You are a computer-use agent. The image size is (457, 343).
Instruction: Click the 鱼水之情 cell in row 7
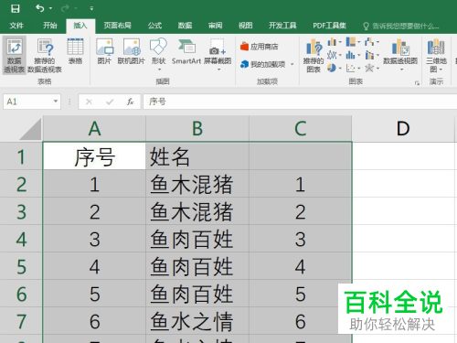click(x=197, y=321)
